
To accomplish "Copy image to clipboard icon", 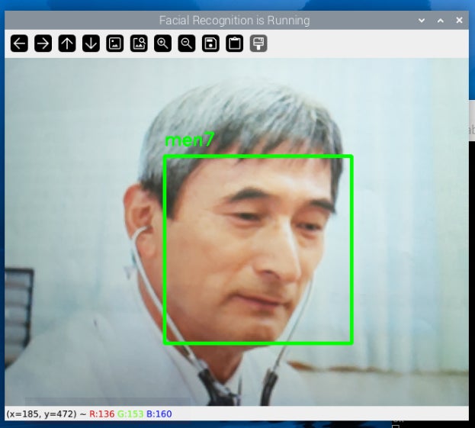I will click(x=234, y=43).
